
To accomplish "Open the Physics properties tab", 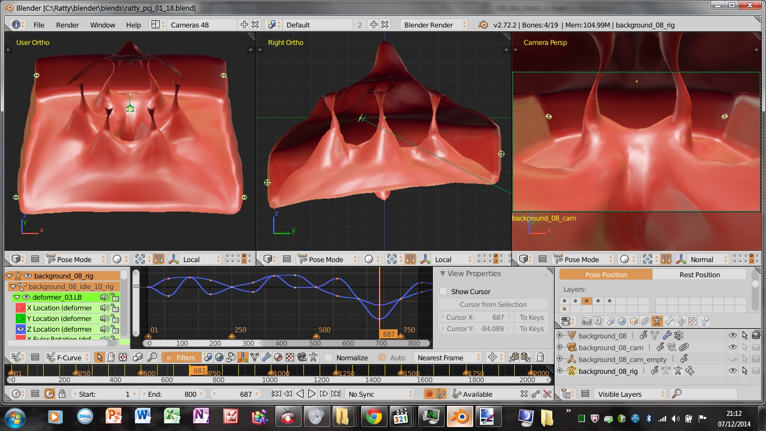I will pos(705,322).
